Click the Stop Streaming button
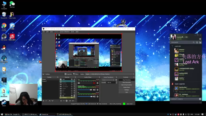The width and height of the screenshot is (206, 116). (x=126, y=80)
